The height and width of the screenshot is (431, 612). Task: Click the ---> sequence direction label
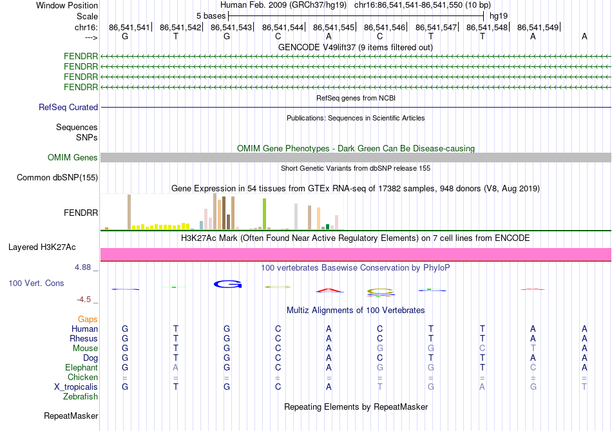point(91,37)
